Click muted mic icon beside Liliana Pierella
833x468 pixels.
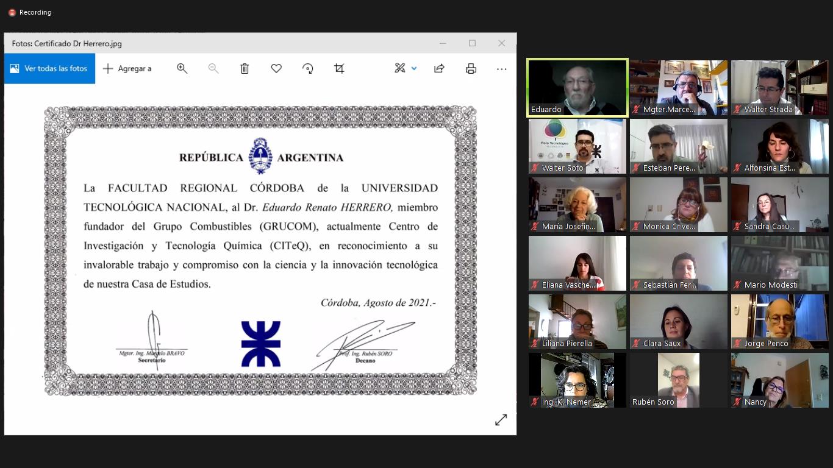(535, 344)
